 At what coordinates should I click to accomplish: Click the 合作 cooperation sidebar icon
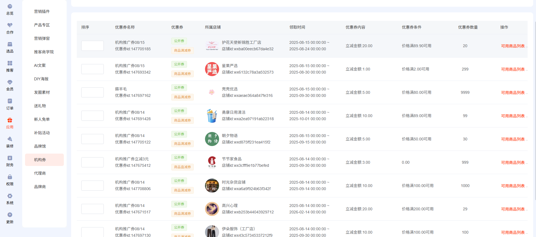10,25
